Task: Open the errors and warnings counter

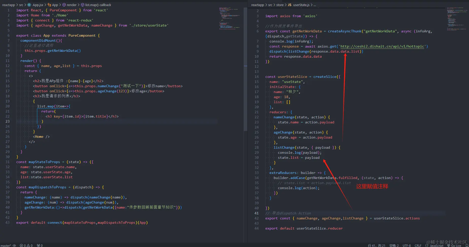Action: click(26, 245)
